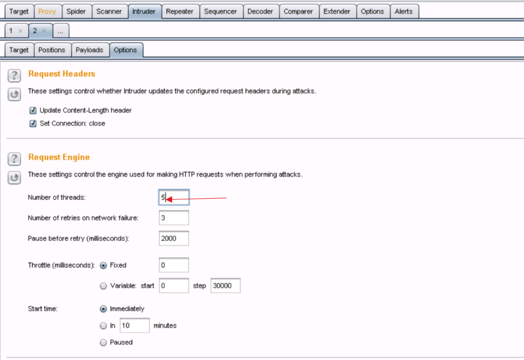This screenshot has width=524, height=360.
Task: Select the Intruder tab
Action: 144,11
